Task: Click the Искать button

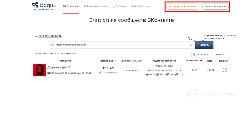Action: 204,45
